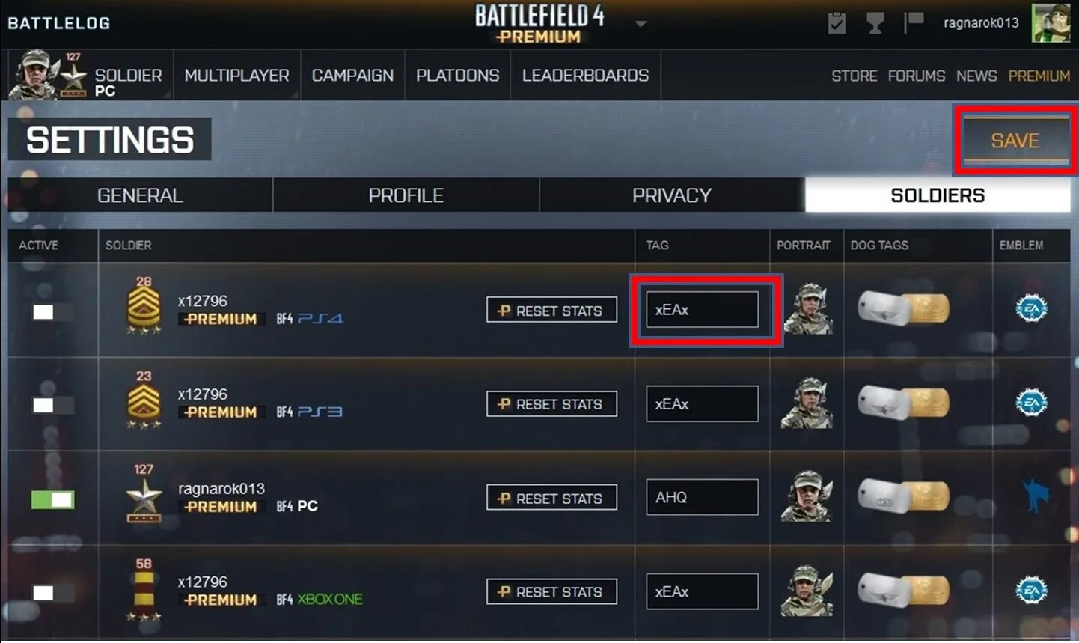Change dog tags for PS3 soldier
Image resolution: width=1079 pixels, height=643 pixels.
pos(903,403)
